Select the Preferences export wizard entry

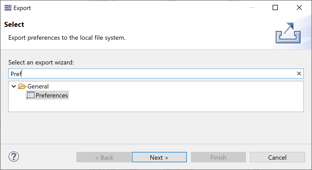pos(52,95)
